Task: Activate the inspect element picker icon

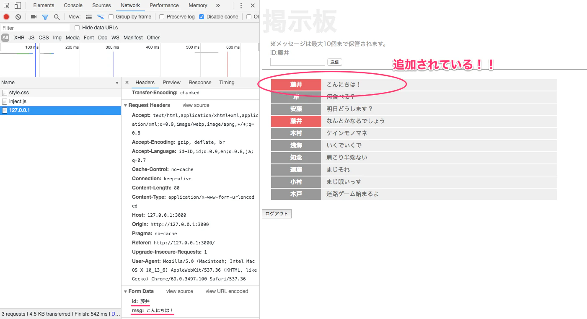Action: (6, 5)
